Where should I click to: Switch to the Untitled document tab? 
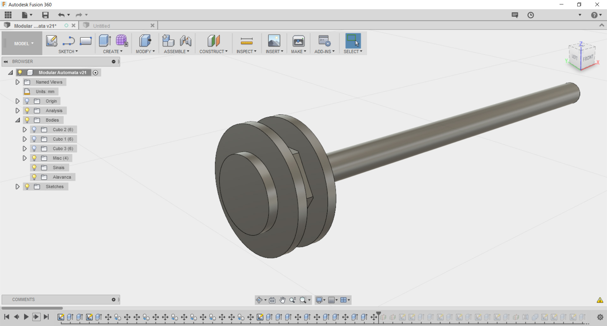coord(118,26)
